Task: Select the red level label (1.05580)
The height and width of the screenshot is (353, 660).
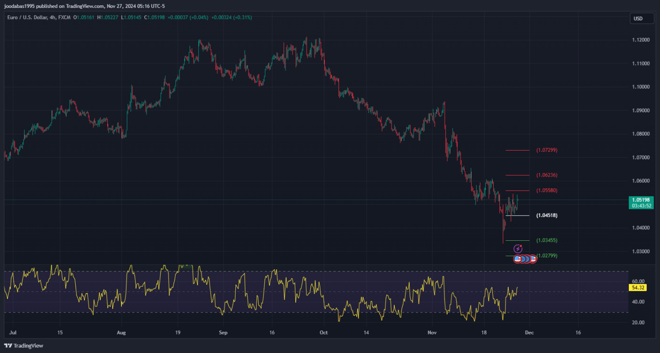Action: click(546, 191)
